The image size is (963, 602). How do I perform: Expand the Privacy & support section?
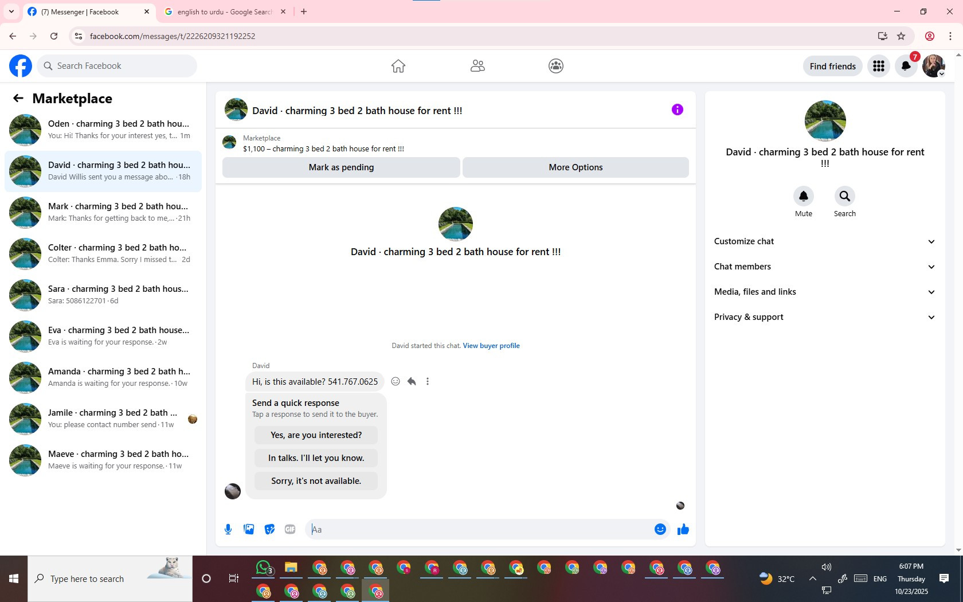point(825,317)
